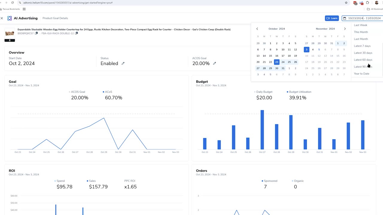Screen dimensions: 383x215
Task: Click the browser address bar URL
Action: pos(68,3)
